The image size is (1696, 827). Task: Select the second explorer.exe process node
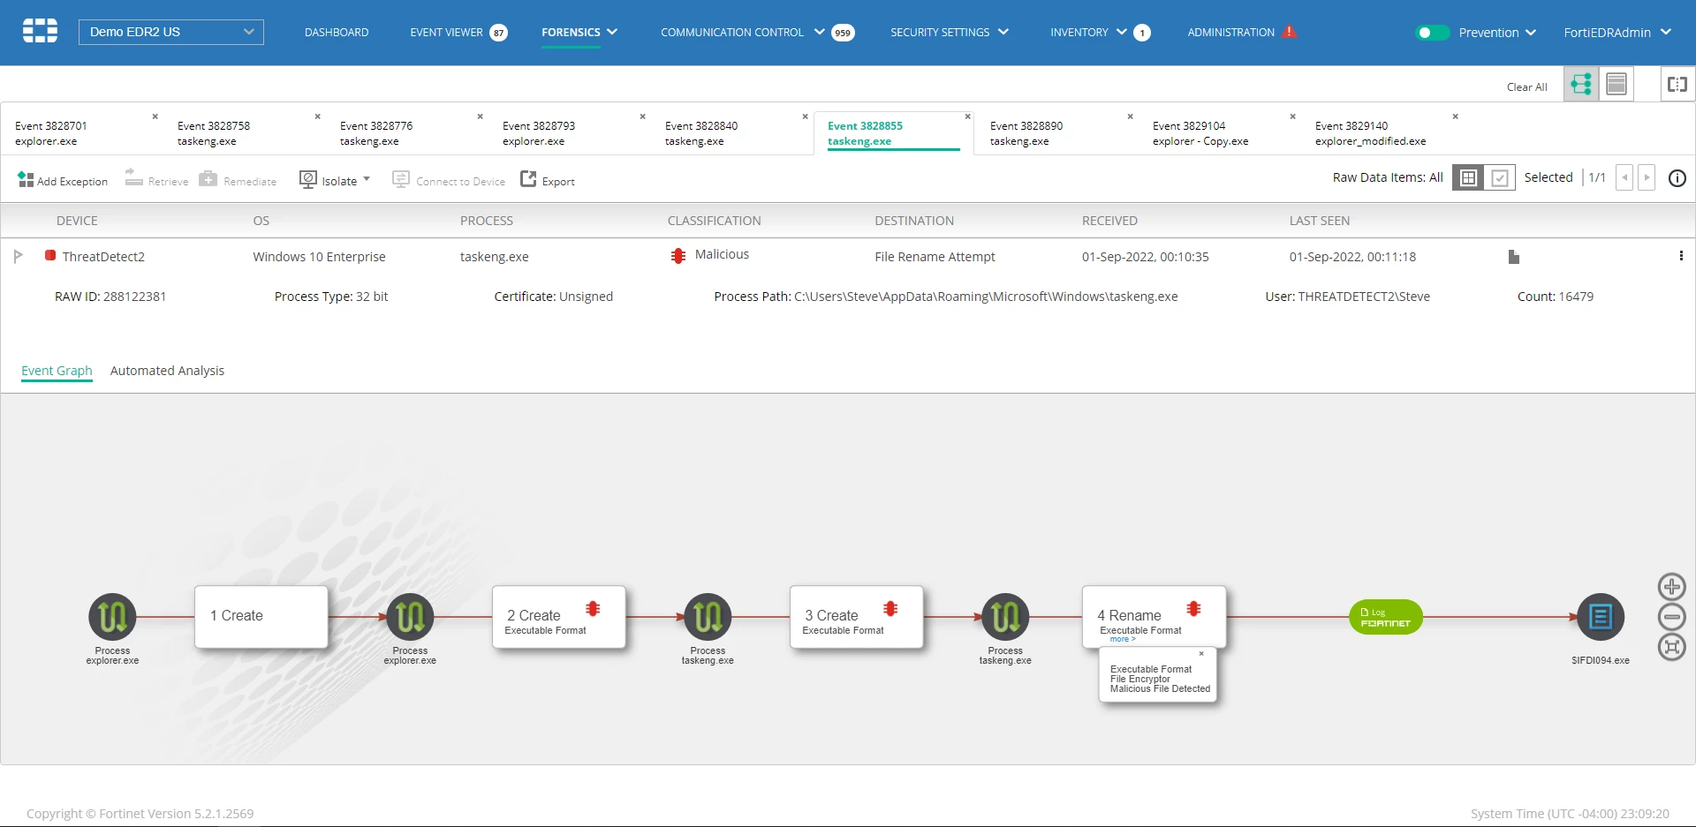(410, 616)
